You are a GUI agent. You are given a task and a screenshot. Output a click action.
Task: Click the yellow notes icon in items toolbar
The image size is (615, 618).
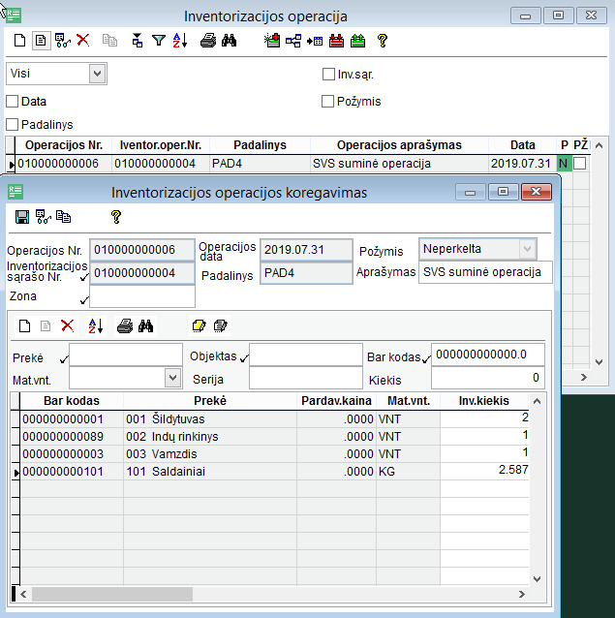tap(200, 326)
